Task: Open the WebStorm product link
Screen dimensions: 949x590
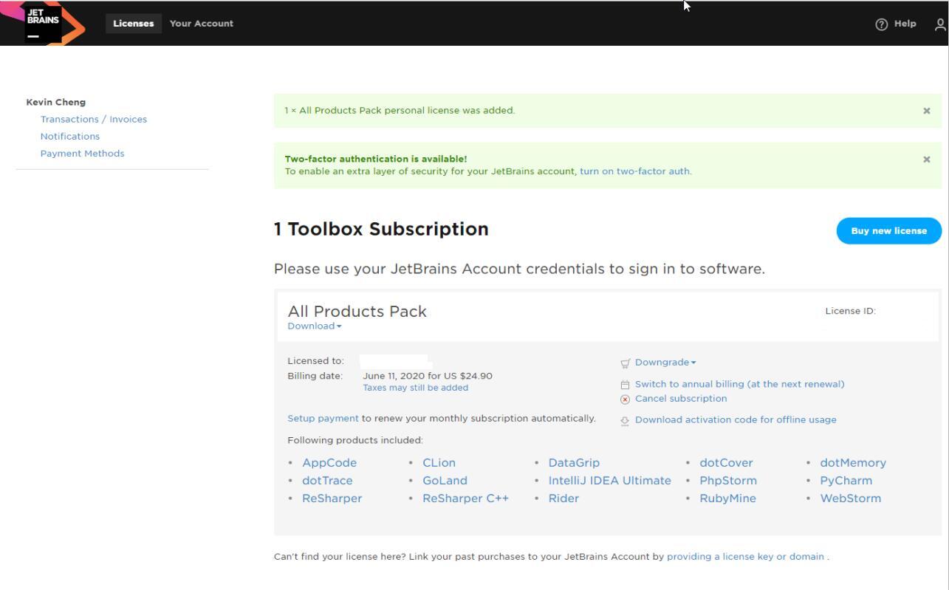Action: tap(851, 498)
